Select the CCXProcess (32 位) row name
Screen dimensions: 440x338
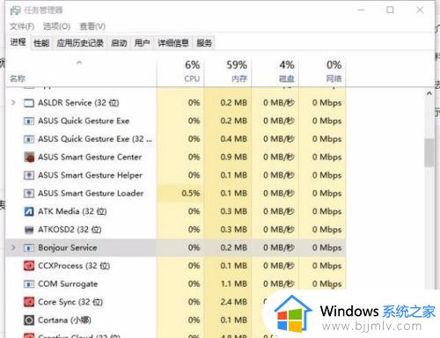click(74, 266)
